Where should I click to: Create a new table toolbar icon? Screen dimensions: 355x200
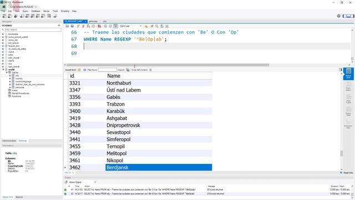click(27, 16)
